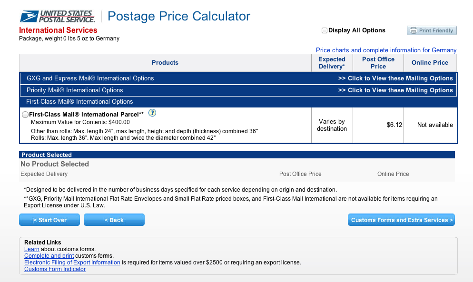Click the USPS eagle logo
473x282 pixels.
coord(30,16)
